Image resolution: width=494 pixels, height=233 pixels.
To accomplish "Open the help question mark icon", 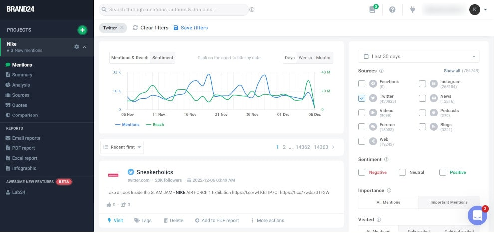I will click(392, 10).
